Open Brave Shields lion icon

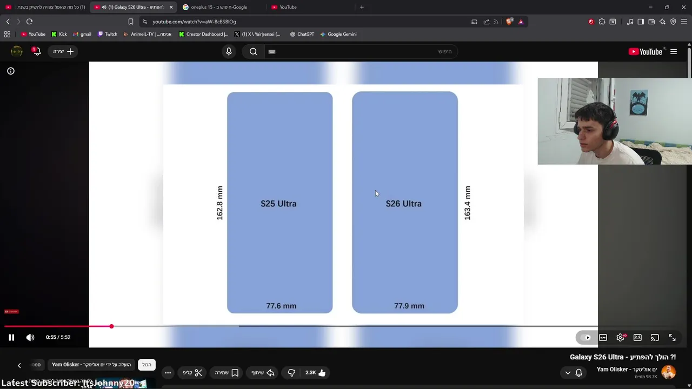(x=509, y=22)
